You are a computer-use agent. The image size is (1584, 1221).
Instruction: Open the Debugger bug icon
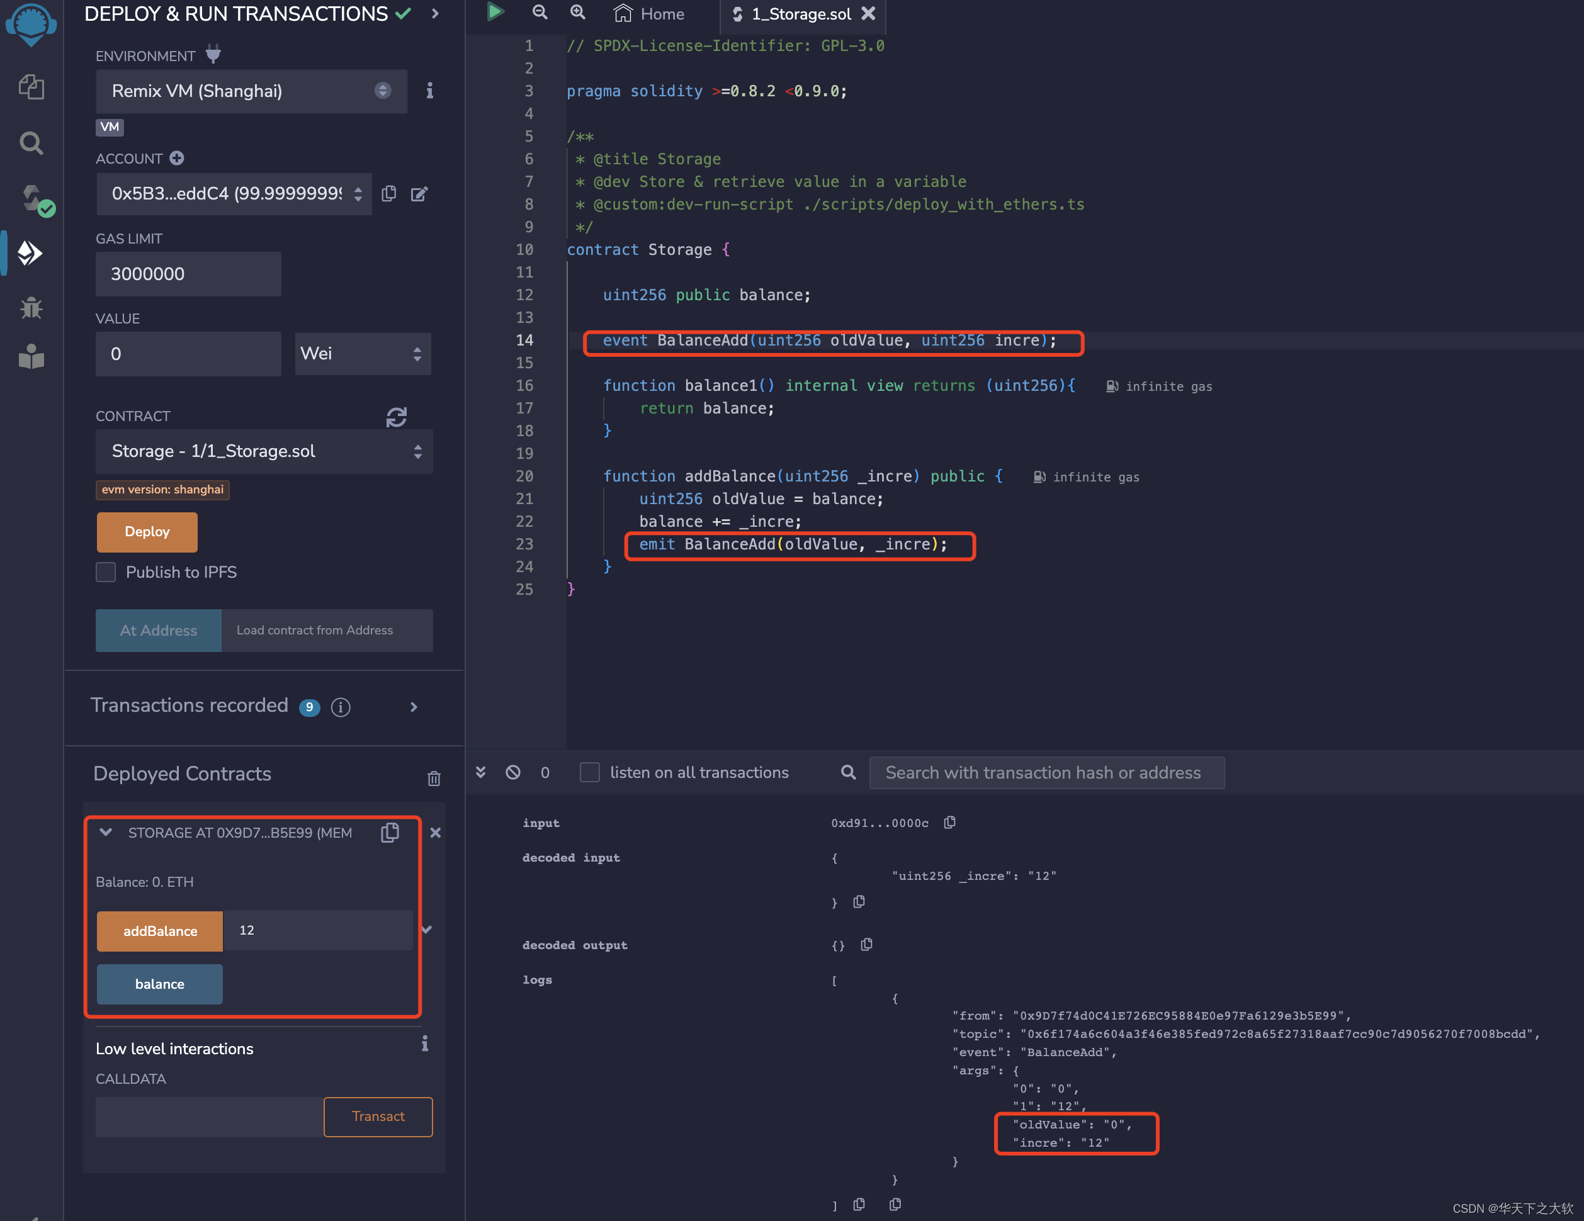[x=31, y=307]
